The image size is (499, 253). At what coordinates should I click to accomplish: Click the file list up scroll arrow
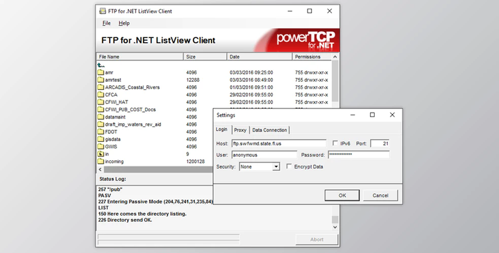pos(335,57)
